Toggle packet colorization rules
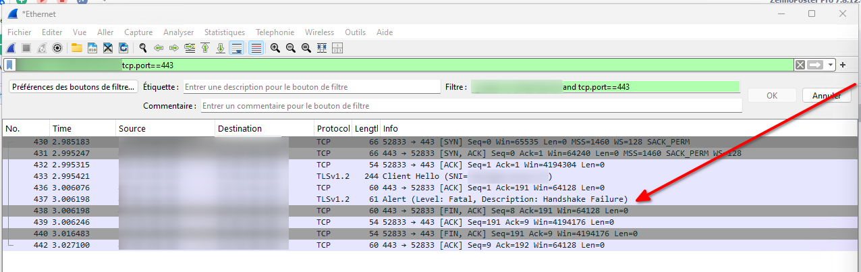Viewport: 861px width, 272px height. pyautogui.click(x=256, y=48)
